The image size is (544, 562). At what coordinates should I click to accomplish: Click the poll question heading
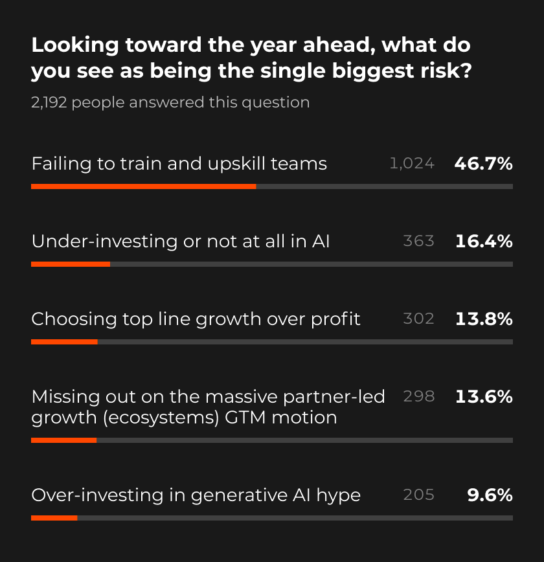point(251,58)
